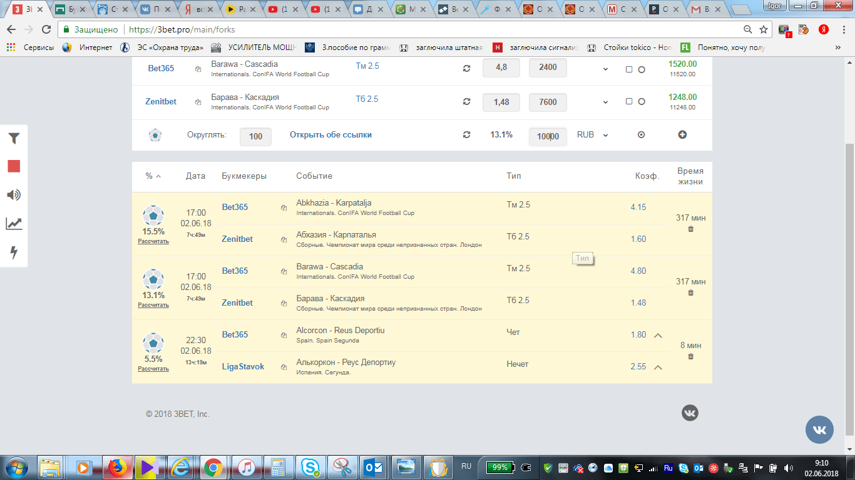Bookmark this page with the star icon
Image resolution: width=855 pixels, height=480 pixels.
(x=763, y=29)
